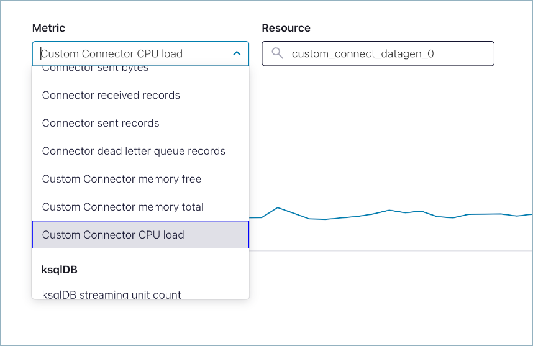
Task: Click the custom_connect_datagen_0 text in Resource box
Action: coord(363,53)
